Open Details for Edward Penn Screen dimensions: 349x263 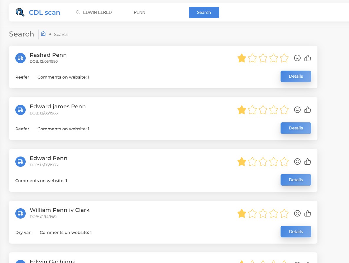(x=296, y=180)
